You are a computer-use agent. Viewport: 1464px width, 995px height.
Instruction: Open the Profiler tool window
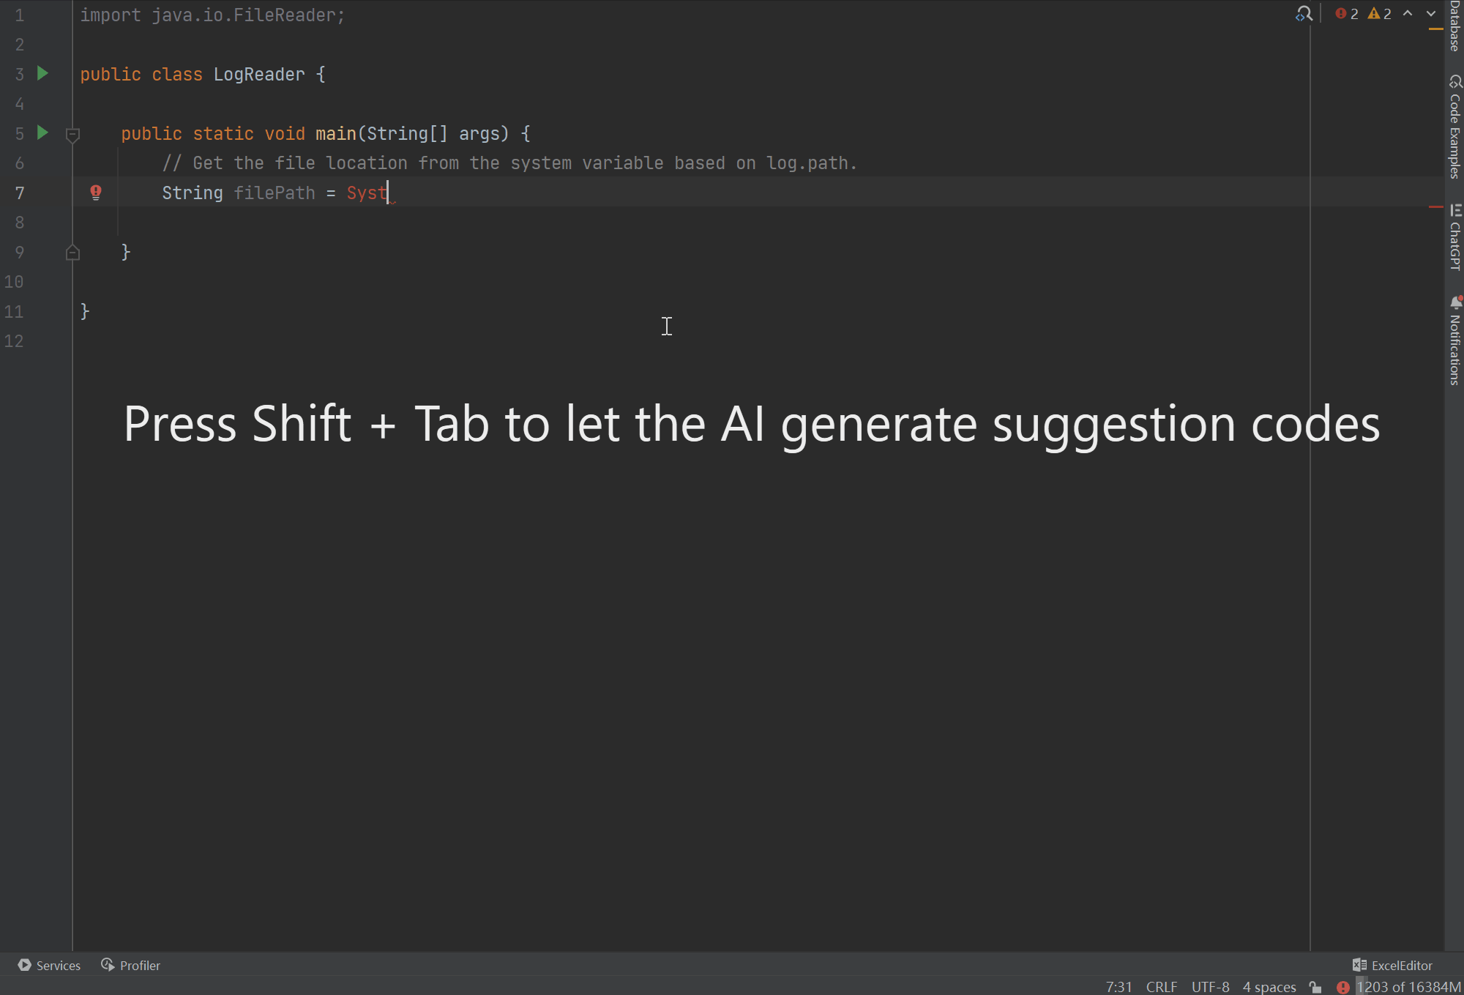(130, 965)
